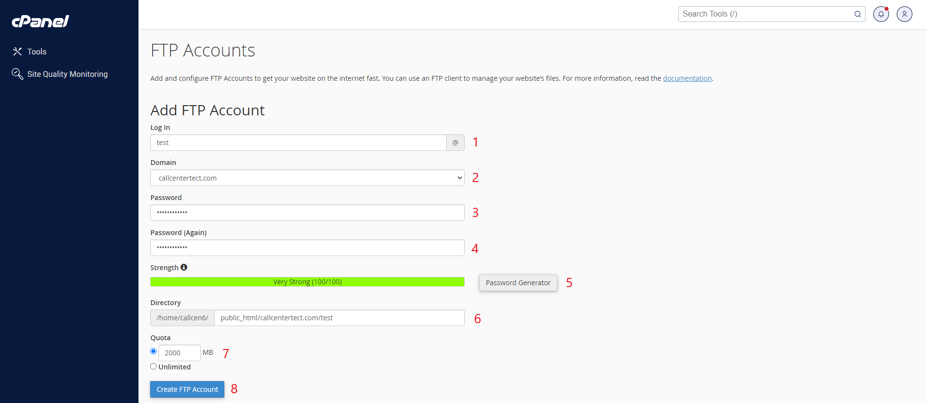Click the Strength info icon

(x=184, y=267)
